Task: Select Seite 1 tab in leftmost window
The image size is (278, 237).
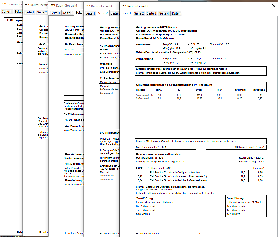Action: [7, 11]
